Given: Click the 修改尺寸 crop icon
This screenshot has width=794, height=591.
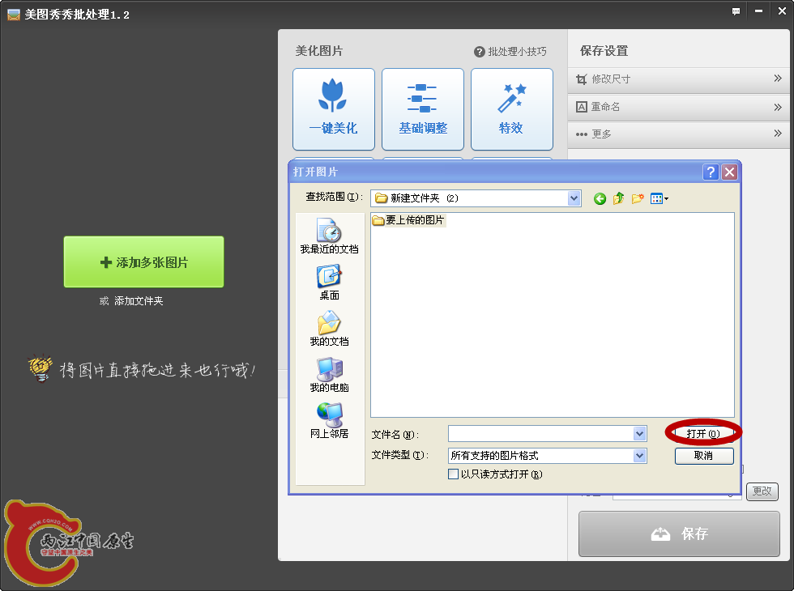Looking at the screenshot, I should click(x=582, y=79).
